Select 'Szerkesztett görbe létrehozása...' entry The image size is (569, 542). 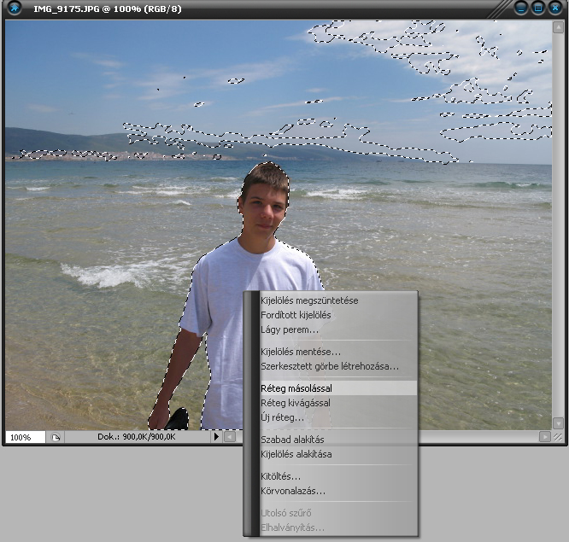pos(329,366)
